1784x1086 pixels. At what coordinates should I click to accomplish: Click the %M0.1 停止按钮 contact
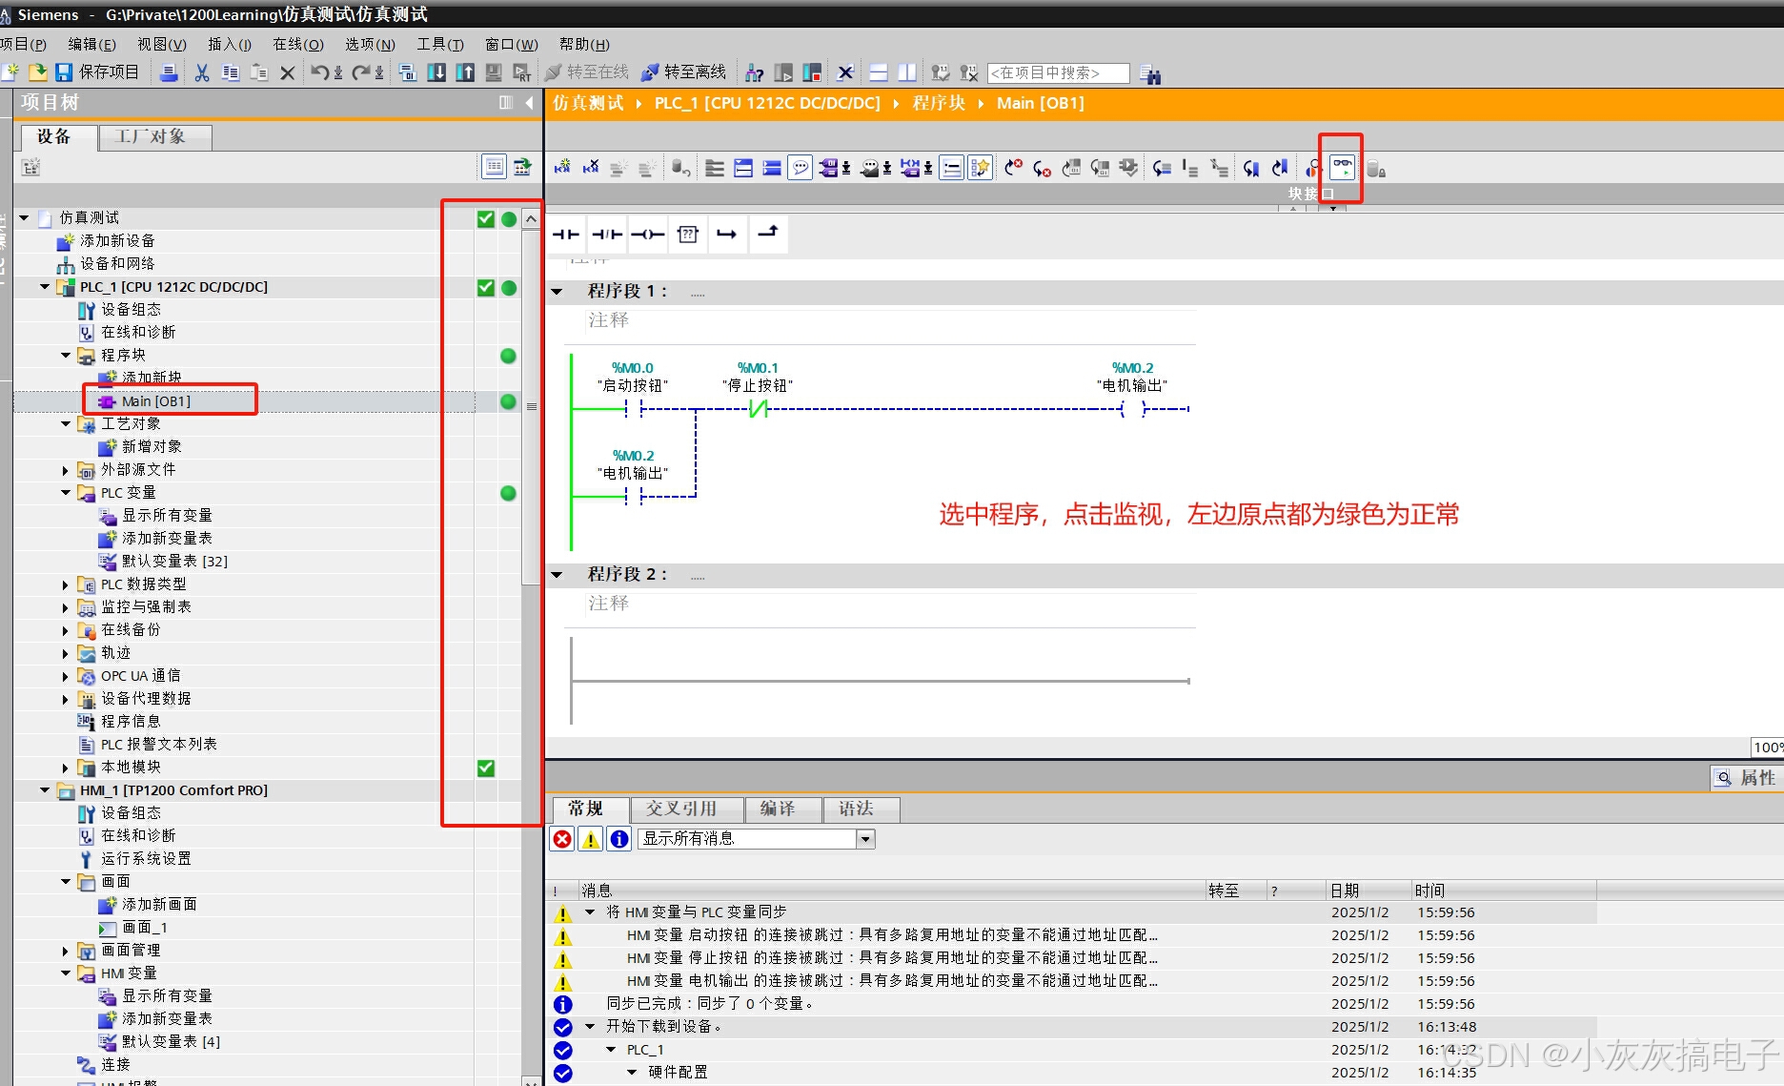coord(758,409)
